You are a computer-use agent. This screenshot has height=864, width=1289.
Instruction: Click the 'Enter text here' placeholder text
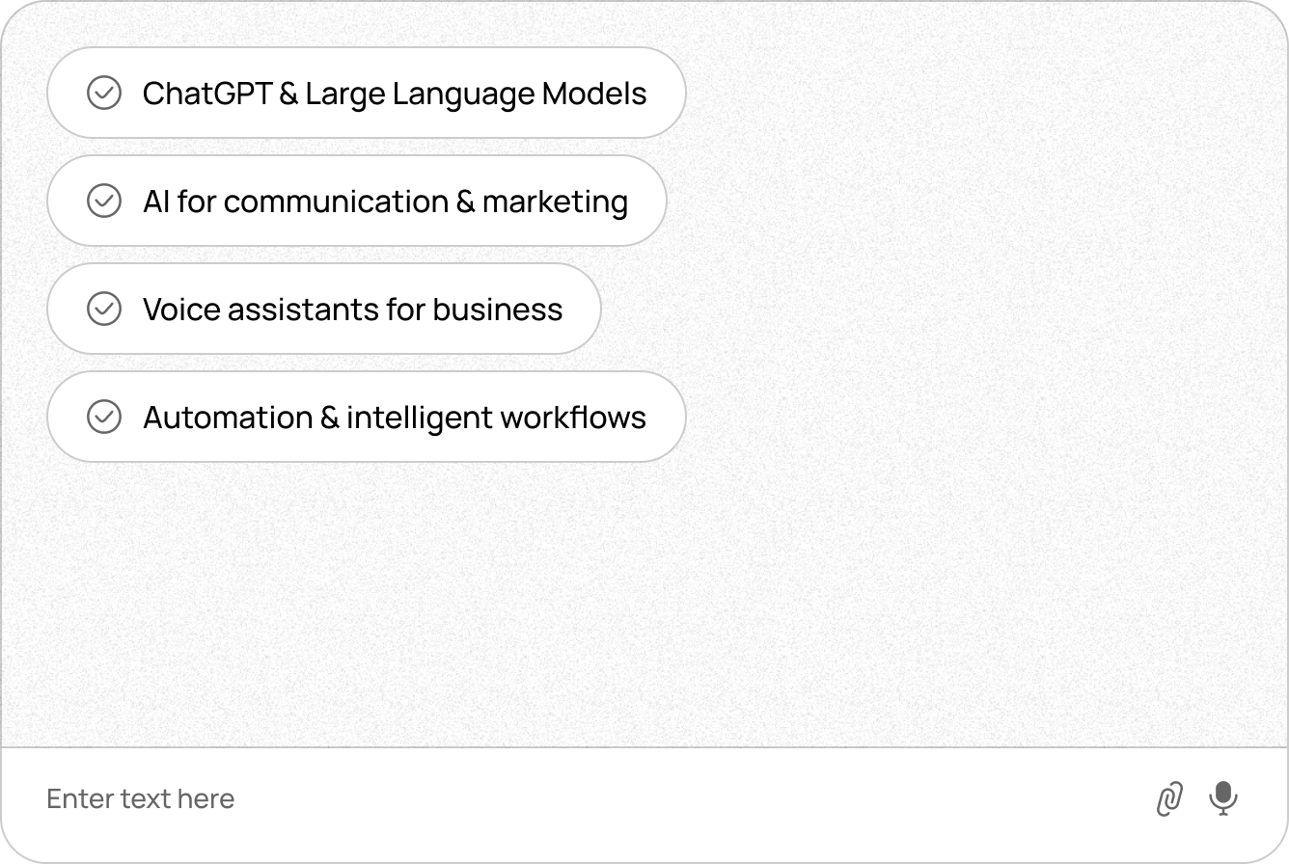pyautogui.click(x=141, y=799)
